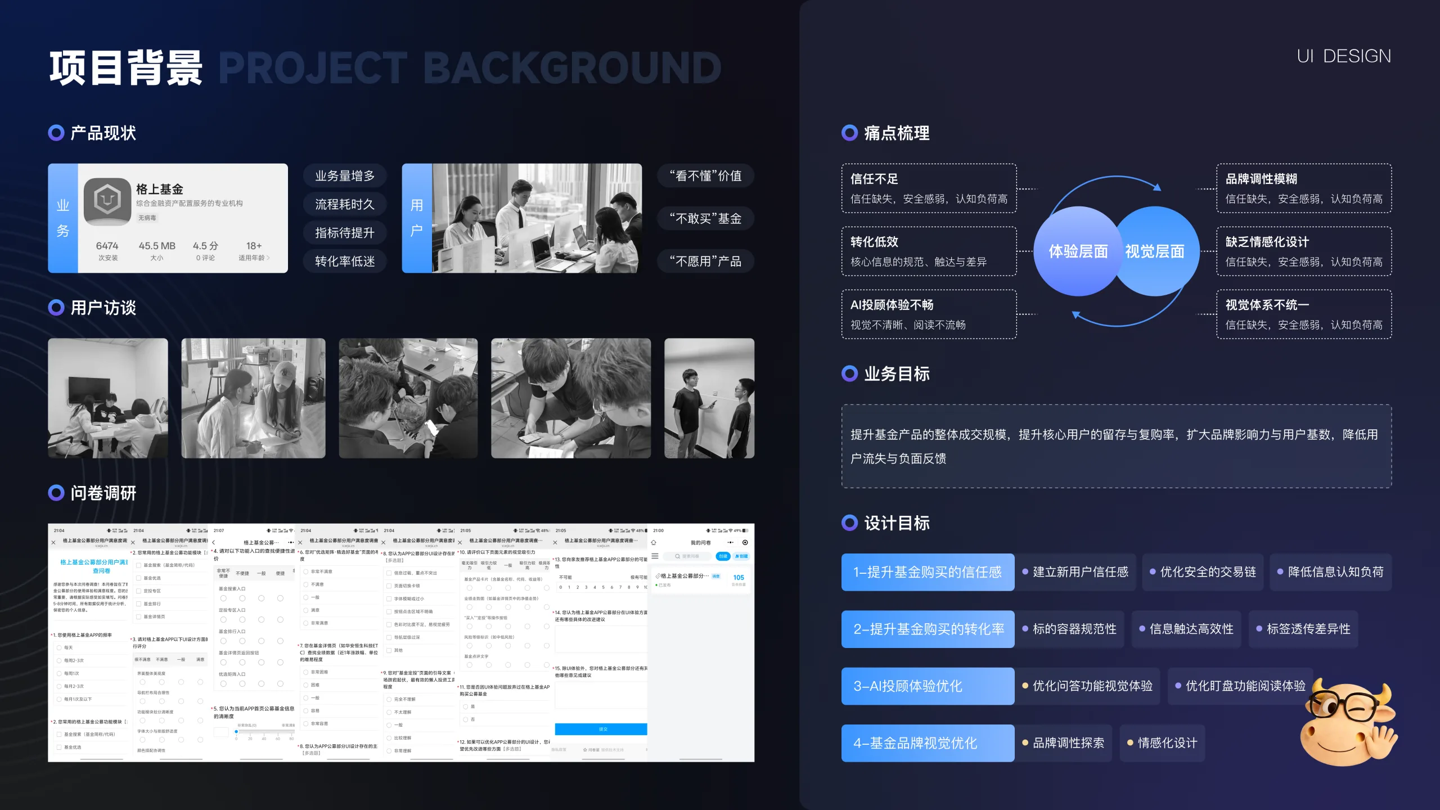The width and height of the screenshot is (1440, 810).
Task: Click the target circle icon in 我的问卷 header
Action: coord(745,543)
